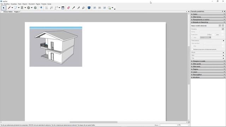Activate the Offset tool icon

(x=41, y=8)
